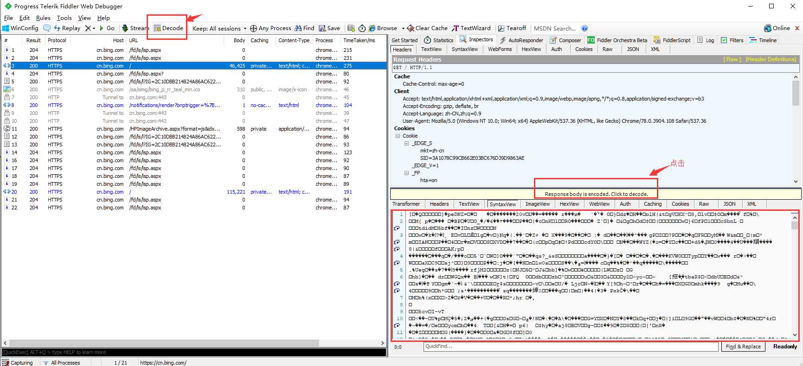Open Find sessions binoculars tool
Viewport: 803px width, 366px height.
tap(304, 28)
